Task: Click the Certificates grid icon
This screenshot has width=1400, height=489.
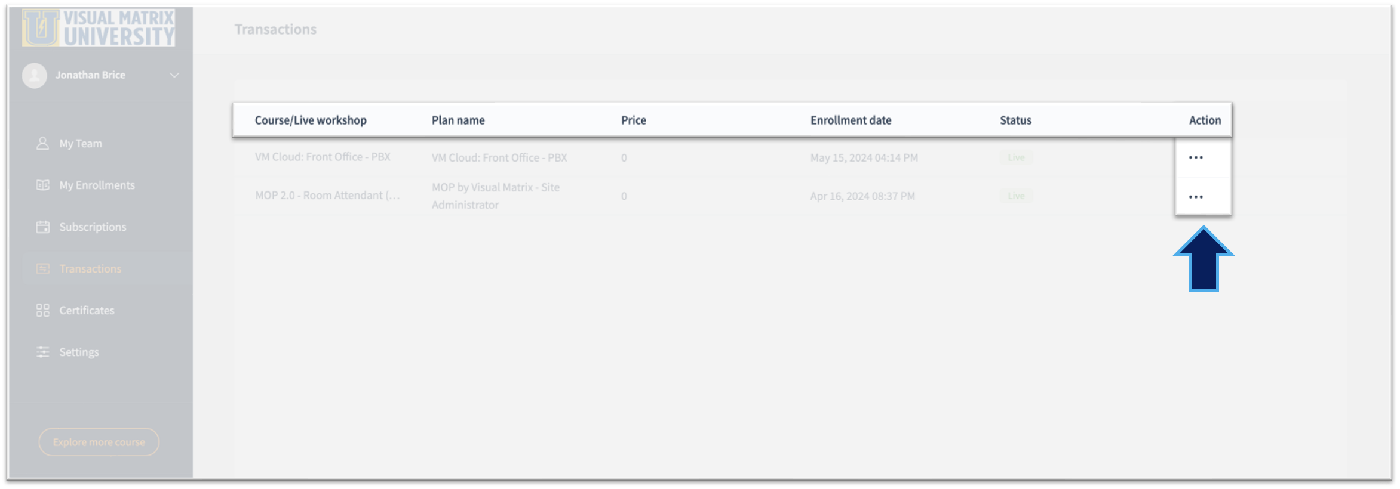Action: pos(42,311)
